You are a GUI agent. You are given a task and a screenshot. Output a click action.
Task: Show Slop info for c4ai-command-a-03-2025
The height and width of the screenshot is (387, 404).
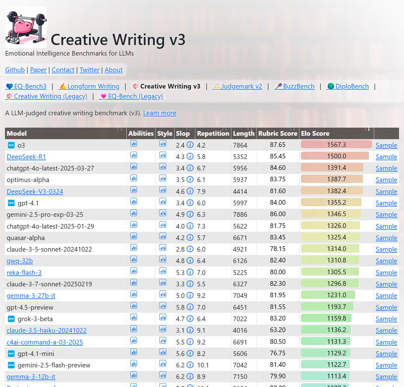pyautogui.click(x=190, y=342)
